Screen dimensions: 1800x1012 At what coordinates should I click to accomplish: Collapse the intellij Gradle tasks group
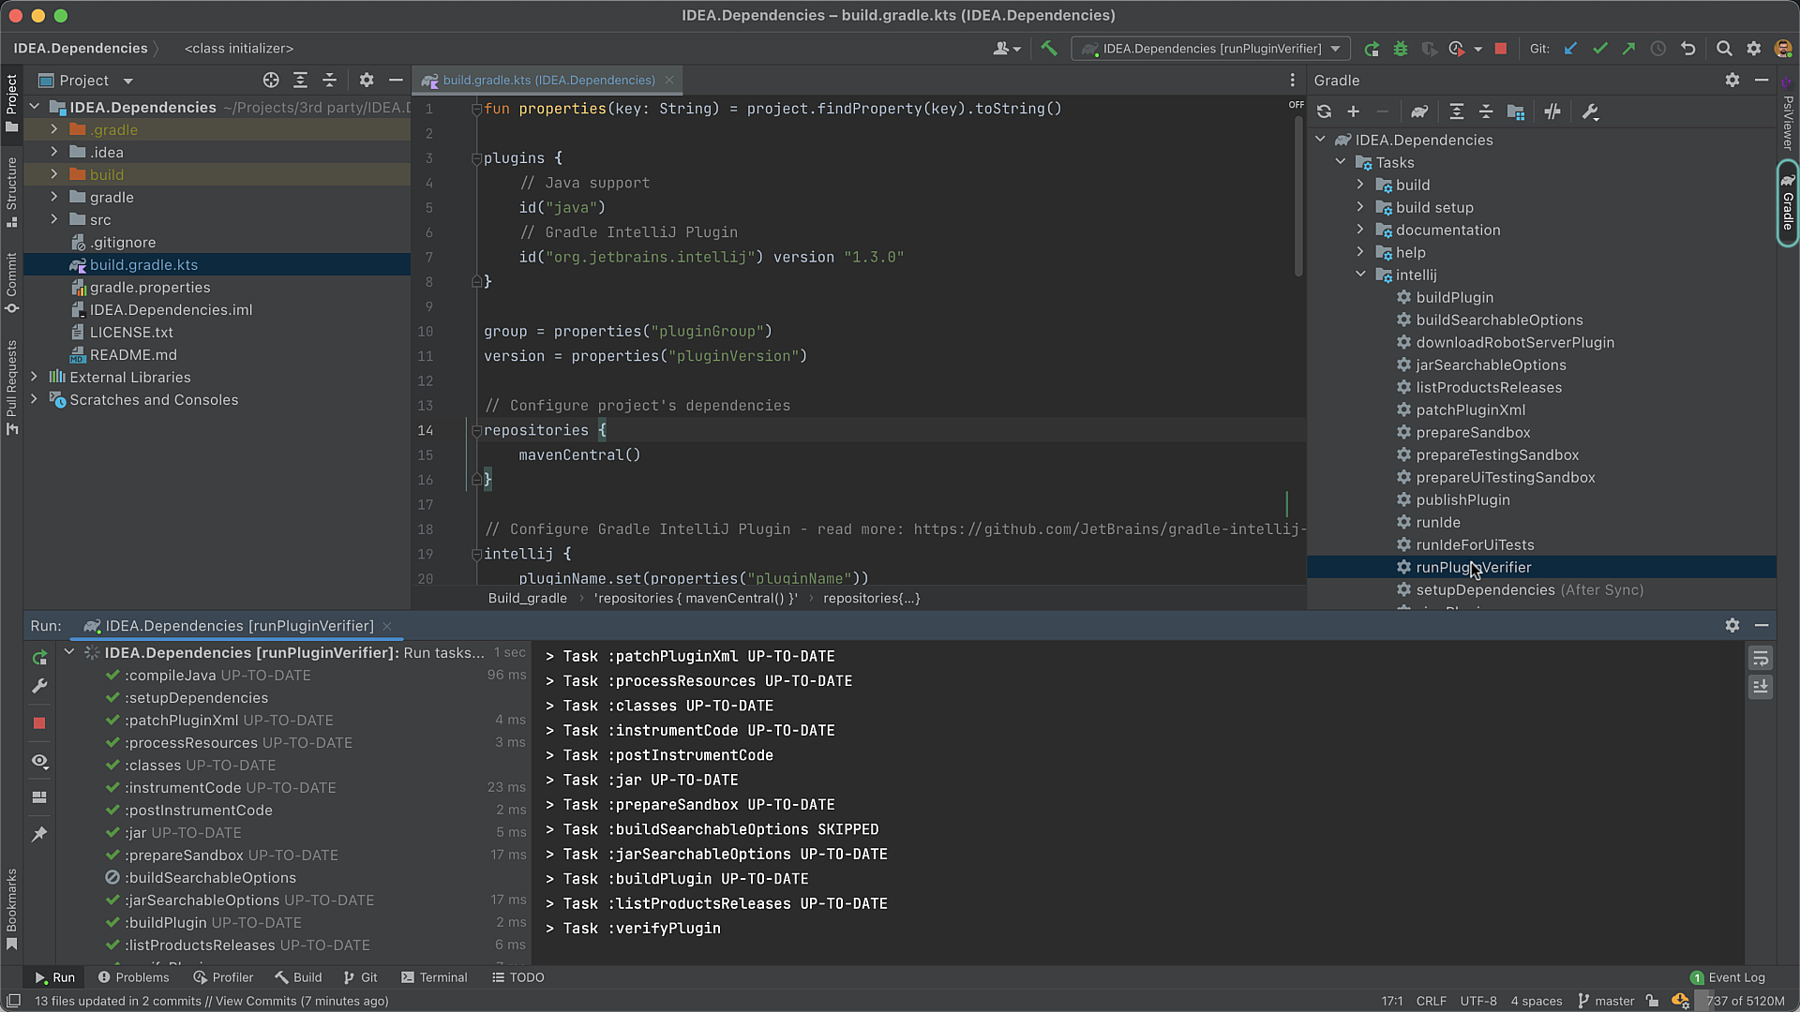coord(1360,275)
